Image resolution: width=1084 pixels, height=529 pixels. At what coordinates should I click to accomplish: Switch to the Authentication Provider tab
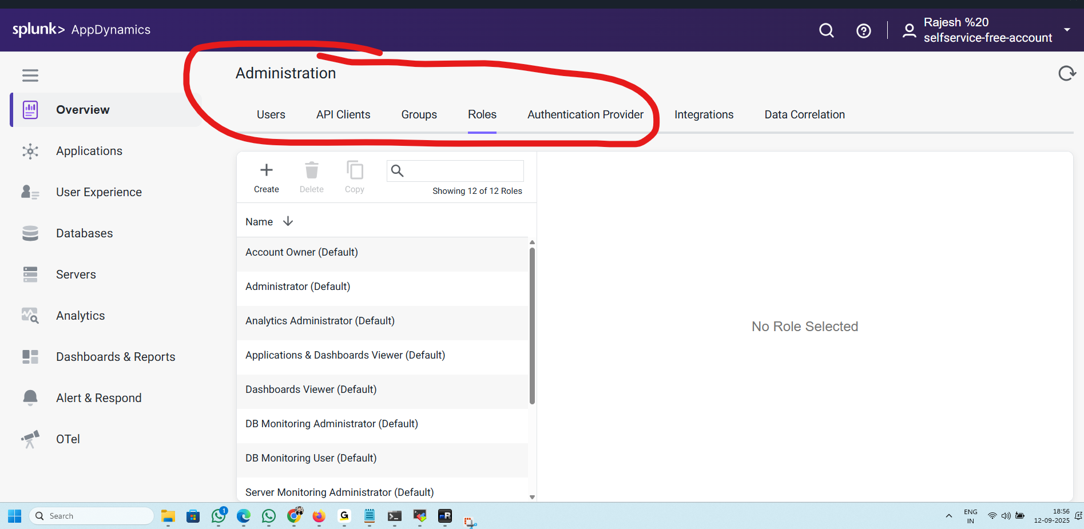(x=585, y=114)
